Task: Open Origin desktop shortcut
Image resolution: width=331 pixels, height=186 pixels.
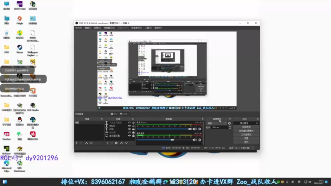Action: click(x=19, y=20)
